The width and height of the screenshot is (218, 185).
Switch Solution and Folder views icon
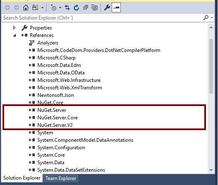(35, 7)
